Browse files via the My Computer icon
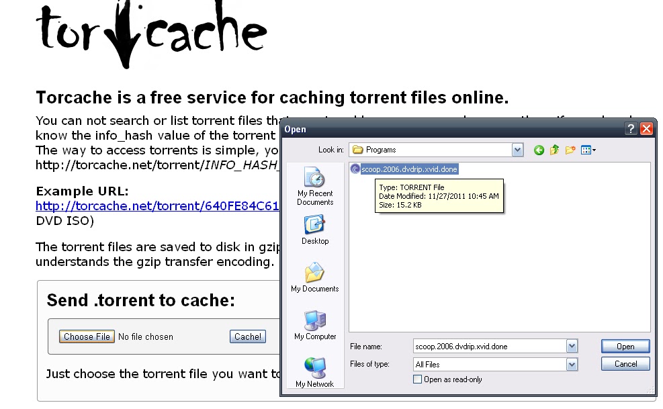The height and width of the screenshot is (409, 663). tap(314, 320)
